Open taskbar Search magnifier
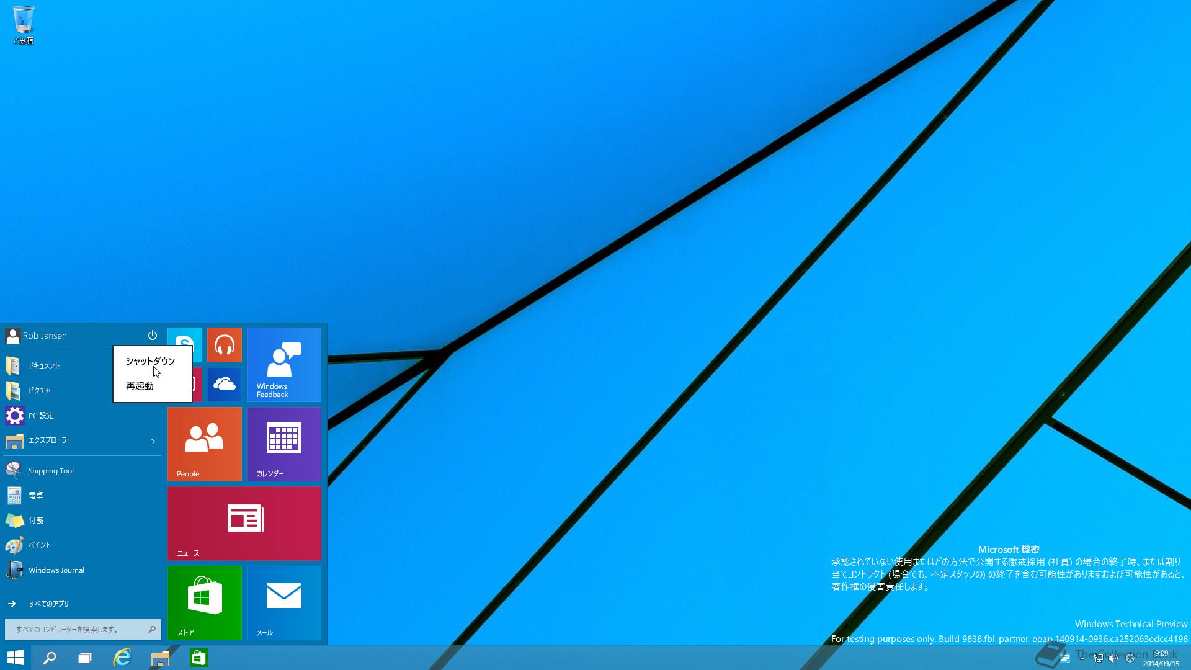The image size is (1191, 670). click(x=49, y=658)
